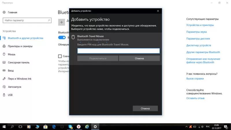This screenshot has width=231, height=130.
Task: Click volume icon in system tray
Action: (202, 127)
